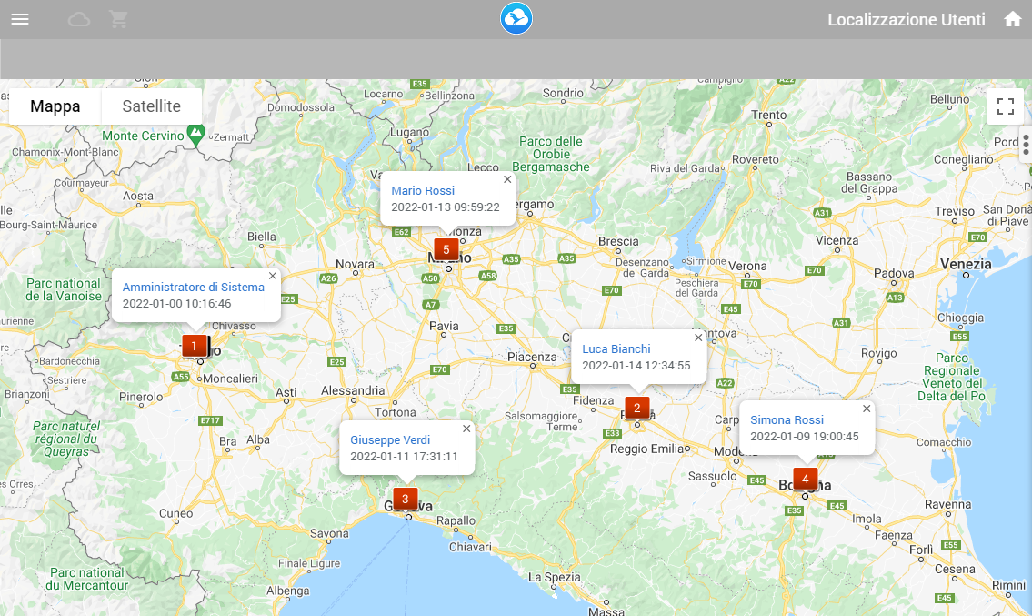
Task: Click the Padova city label
Action: pyautogui.click(x=894, y=273)
